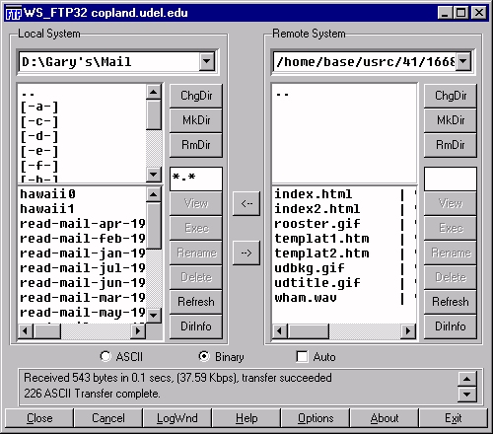This screenshot has width=493, height=434.
Task: Open the About dialog
Action: coord(385,418)
